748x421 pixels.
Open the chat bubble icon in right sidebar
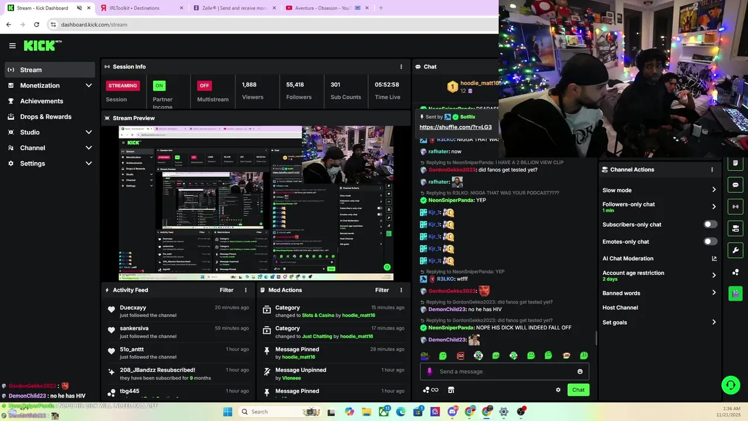(x=735, y=185)
